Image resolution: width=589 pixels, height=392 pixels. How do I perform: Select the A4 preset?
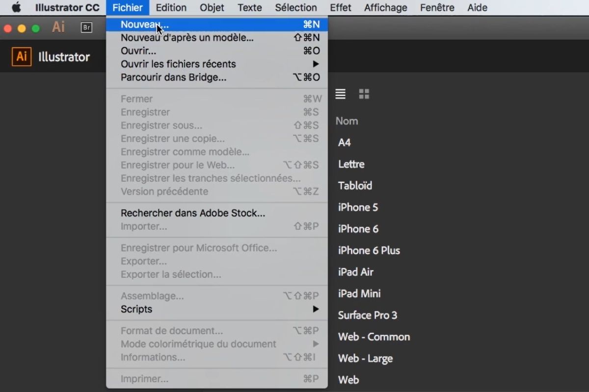(x=345, y=143)
